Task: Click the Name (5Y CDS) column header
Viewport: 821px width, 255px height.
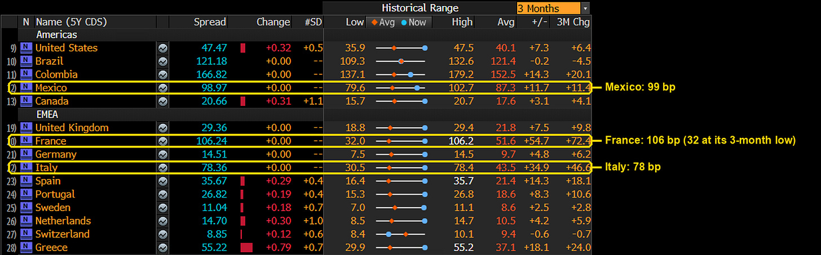Action: pos(72,22)
